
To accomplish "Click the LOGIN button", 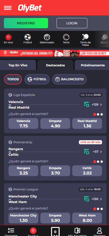I will [x=72, y=23].
